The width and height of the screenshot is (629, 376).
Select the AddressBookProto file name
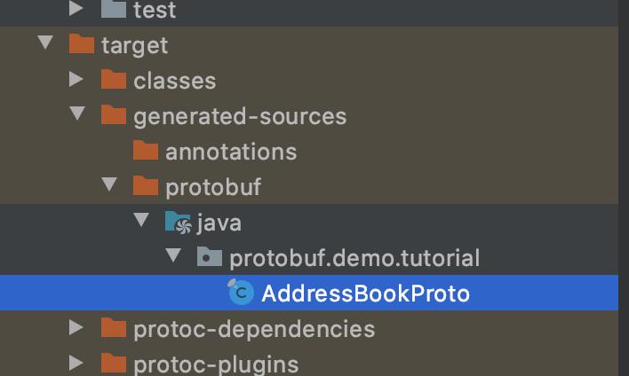coord(365,294)
